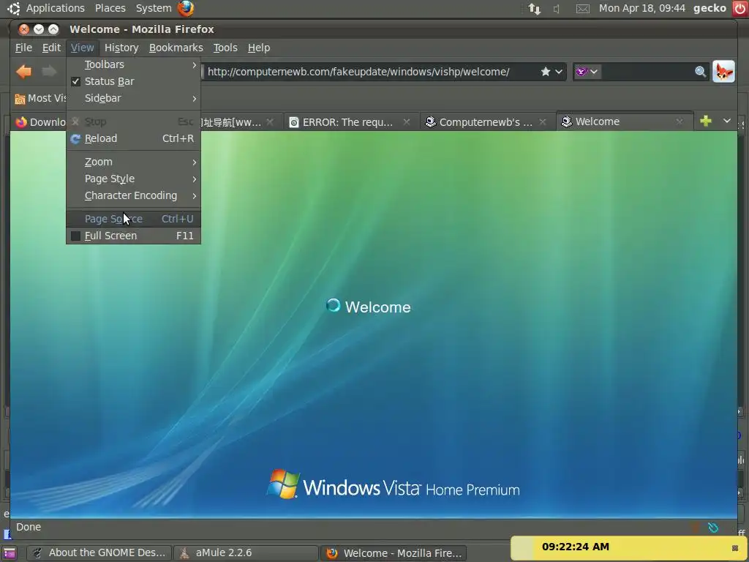Expand the Zoom submenu
749x562 pixels.
pyautogui.click(x=133, y=162)
